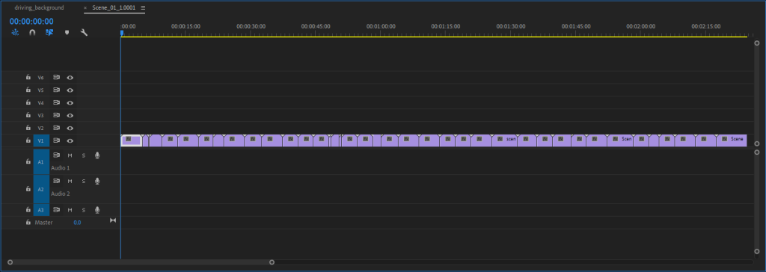Toggle sync lock on A3
The image size is (766, 272).
(x=56, y=210)
